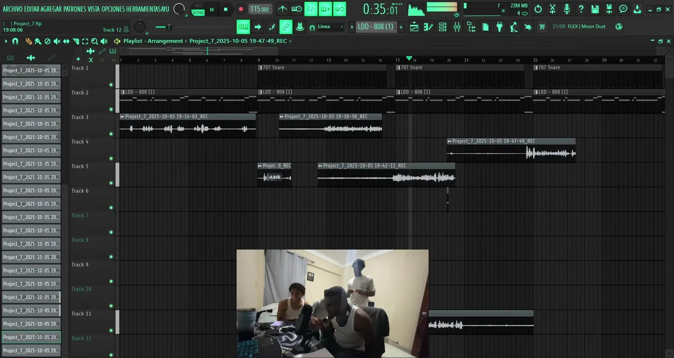Open pattern selector LDD - 808 (1)
Screen dimensions: 674x358
coord(376,27)
